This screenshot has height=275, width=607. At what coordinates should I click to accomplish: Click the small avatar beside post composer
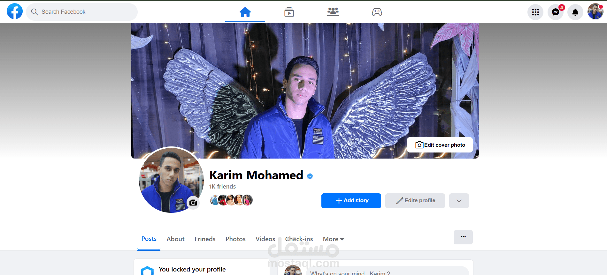pyautogui.click(x=293, y=271)
